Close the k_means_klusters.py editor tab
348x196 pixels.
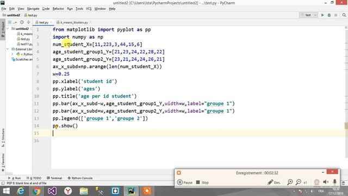pos(91,22)
